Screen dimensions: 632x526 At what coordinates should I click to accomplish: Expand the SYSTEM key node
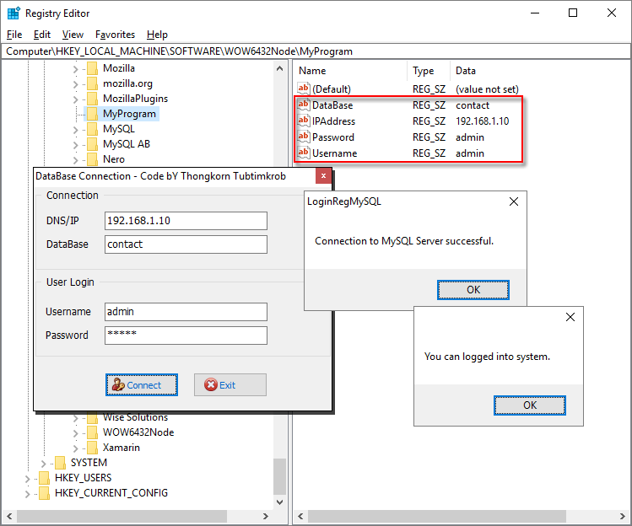[x=44, y=463]
